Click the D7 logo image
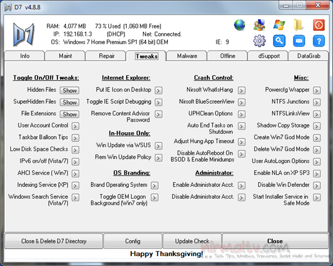 24,35
